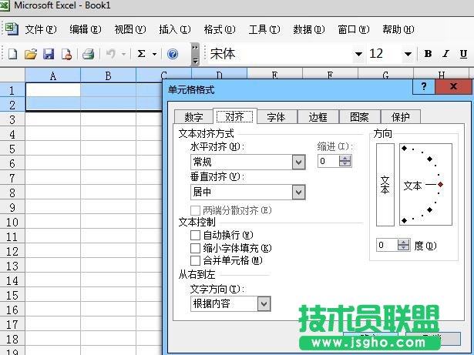This screenshot has height=355, width=474.
Task: Open Help with the blue question icon
Action: (x=173, y=55)
